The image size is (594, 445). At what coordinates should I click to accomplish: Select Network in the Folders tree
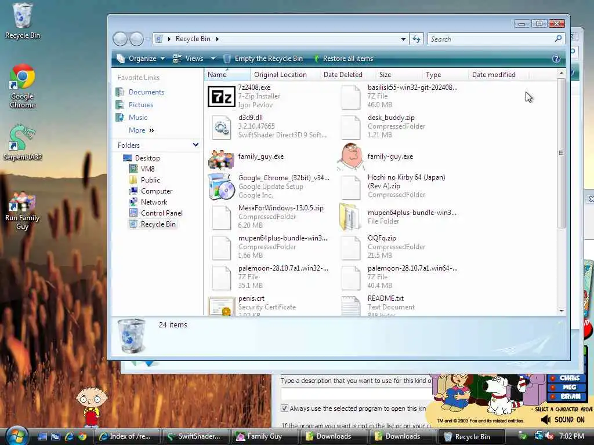148,202
